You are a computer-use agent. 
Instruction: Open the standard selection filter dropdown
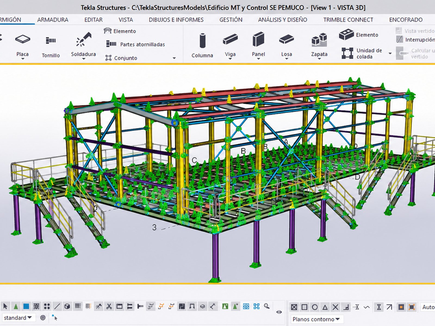point(18,318)
